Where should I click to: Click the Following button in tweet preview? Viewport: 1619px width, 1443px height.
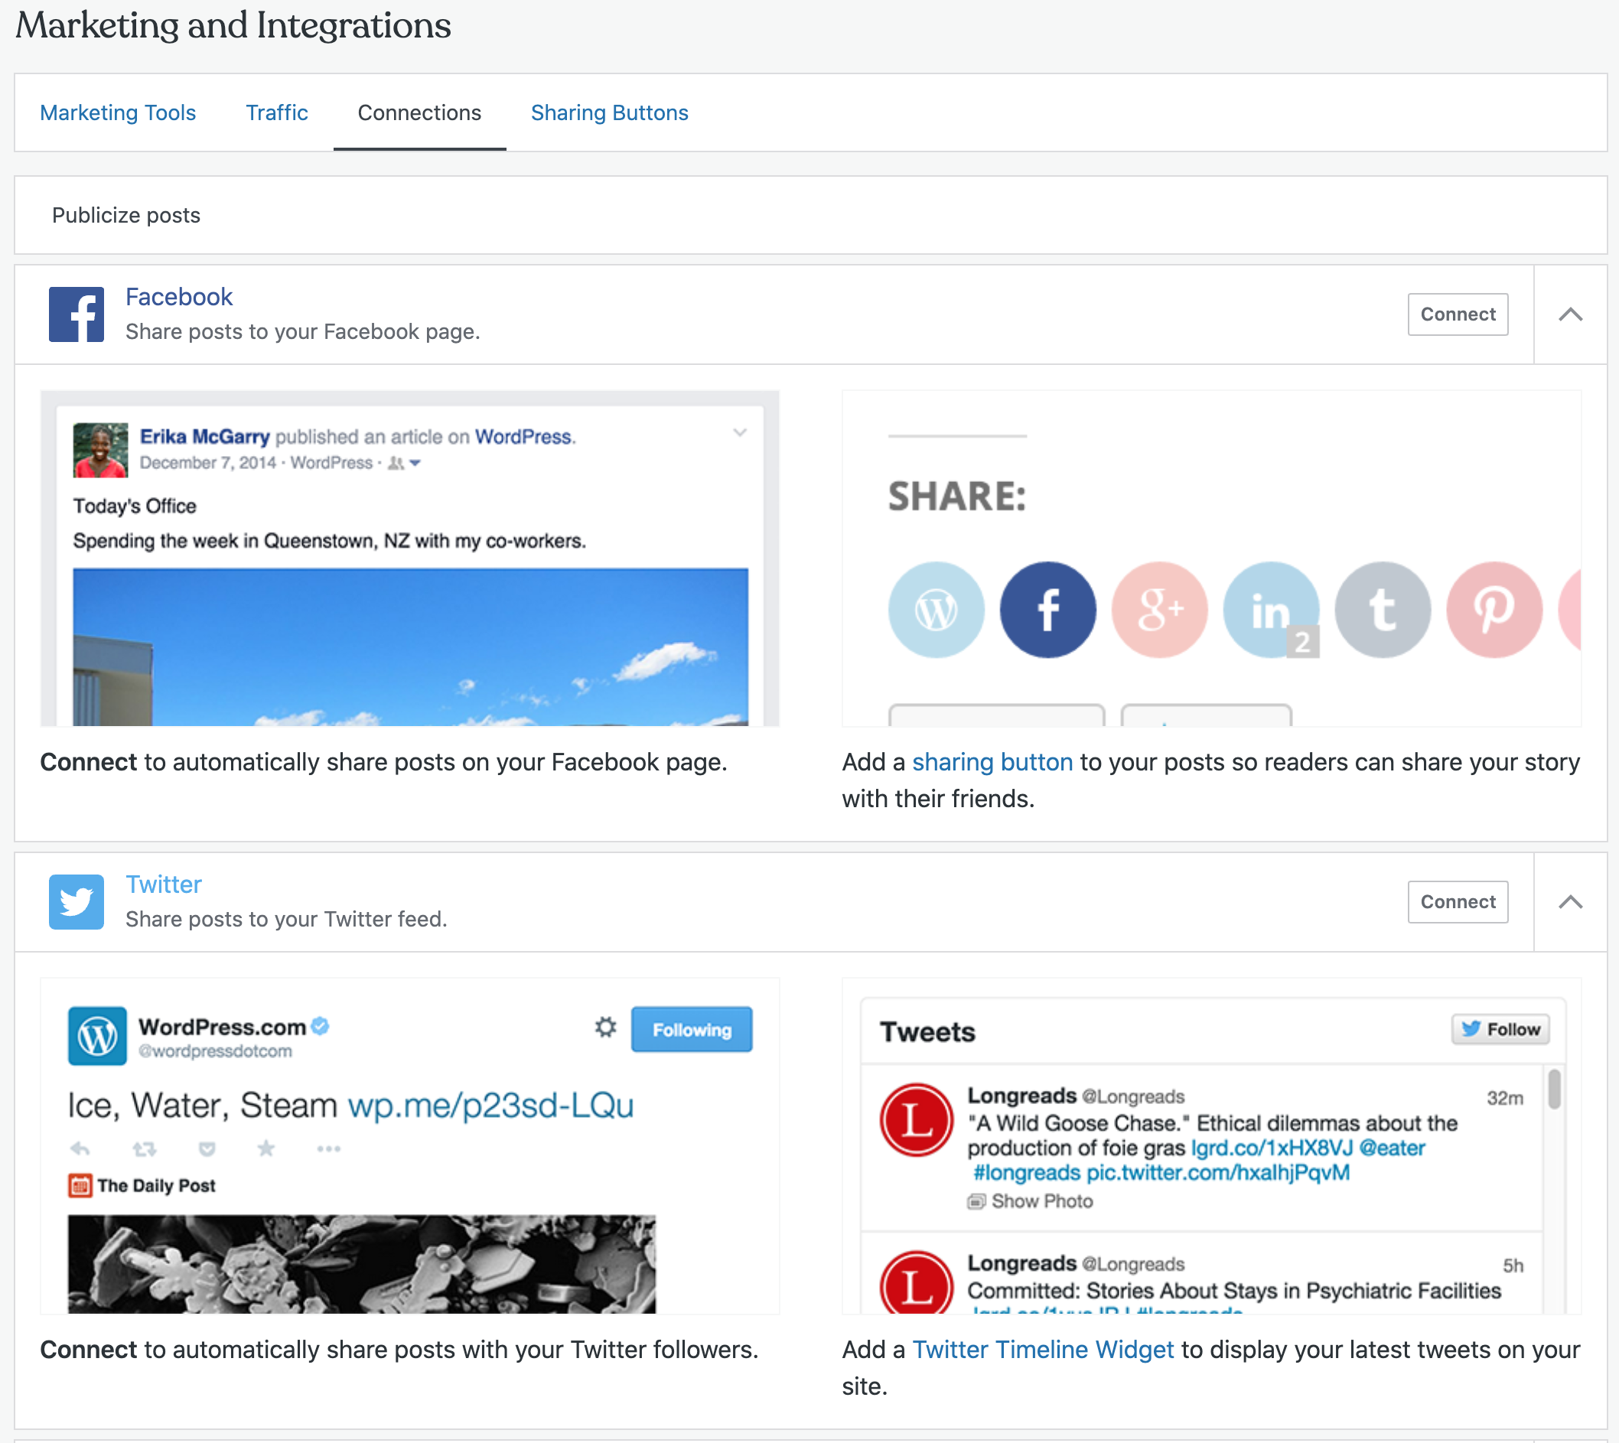click(692, 1030)
